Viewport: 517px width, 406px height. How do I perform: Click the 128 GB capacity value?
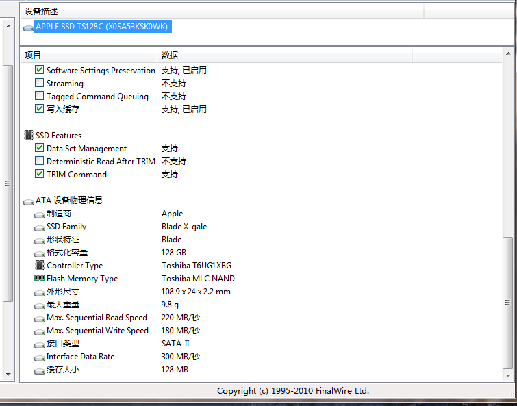pyautogui.click(x=174, y=253)
